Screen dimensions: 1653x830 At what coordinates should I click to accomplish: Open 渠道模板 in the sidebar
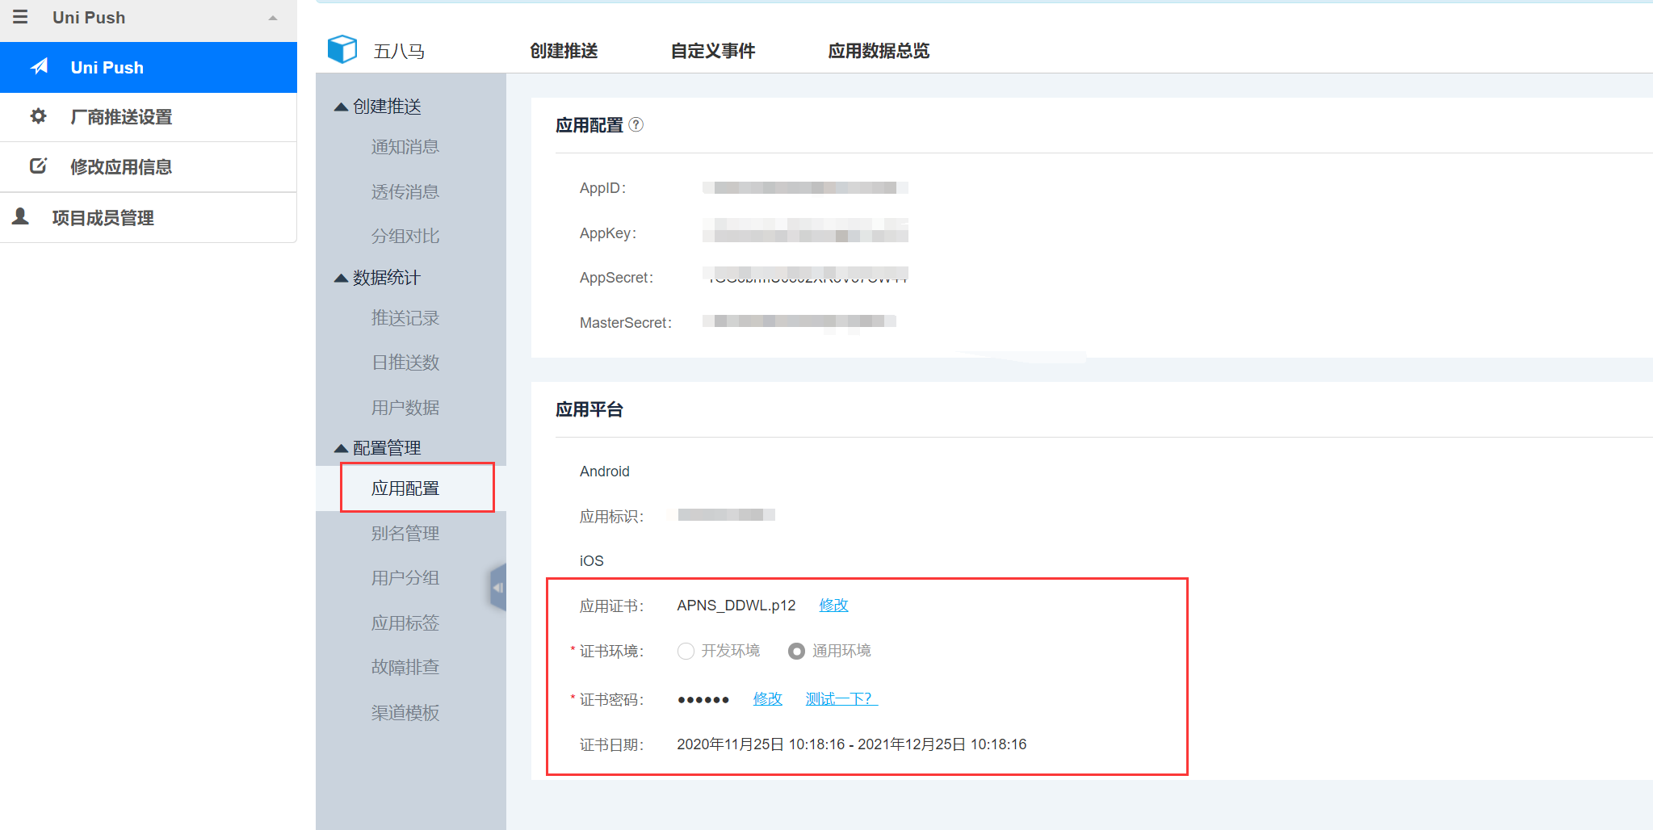click(x=405, y=713)
